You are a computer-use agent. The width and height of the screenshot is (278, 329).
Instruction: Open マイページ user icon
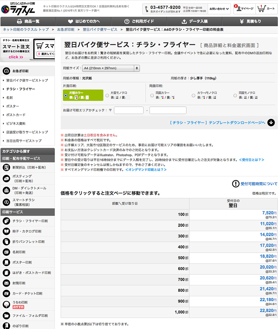[237, 9]
